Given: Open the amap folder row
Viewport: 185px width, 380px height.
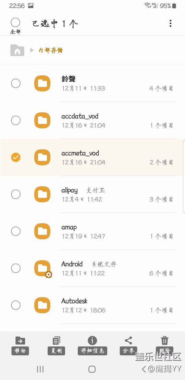Looking at the screenshot, I should point(92,231).
